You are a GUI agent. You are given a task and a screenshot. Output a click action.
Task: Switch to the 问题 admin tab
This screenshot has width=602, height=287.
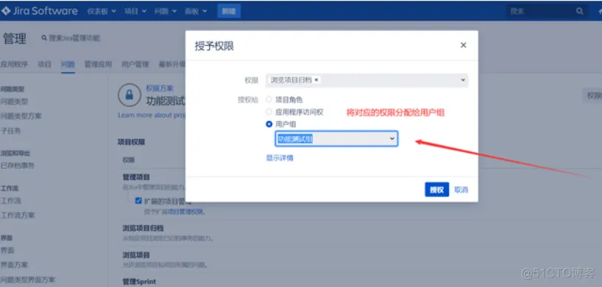[68, 64]
